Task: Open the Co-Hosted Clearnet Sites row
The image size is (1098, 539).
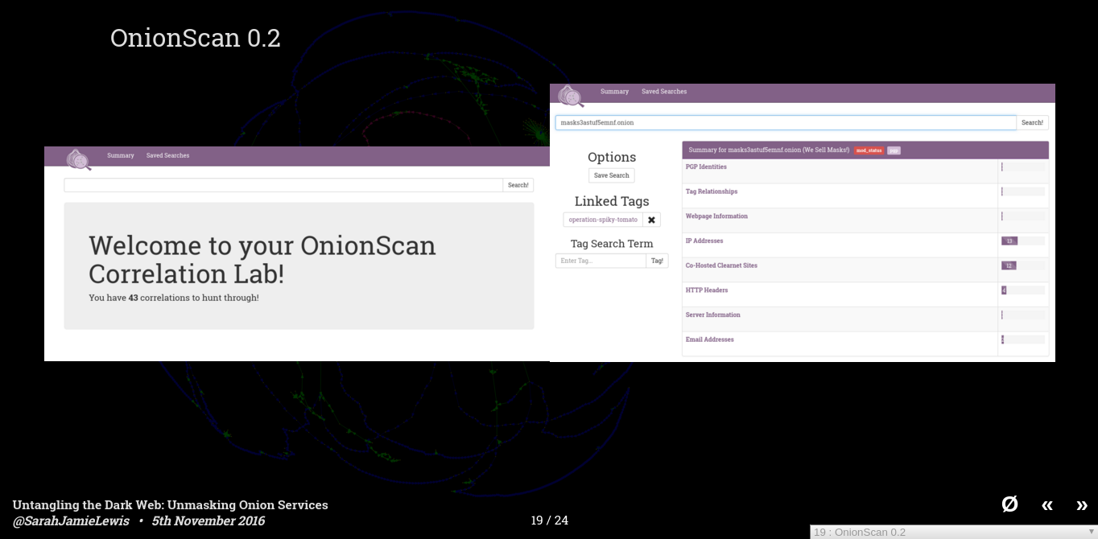Action: (721, 265)
